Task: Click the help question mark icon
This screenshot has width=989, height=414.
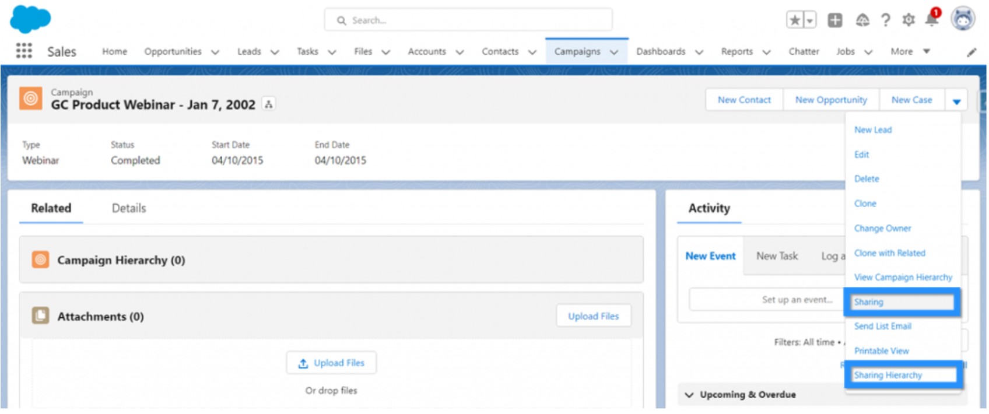Action: pyautogui.click(x=886, y=20)
